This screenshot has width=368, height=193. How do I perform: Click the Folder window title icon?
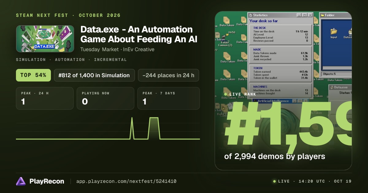322,15
